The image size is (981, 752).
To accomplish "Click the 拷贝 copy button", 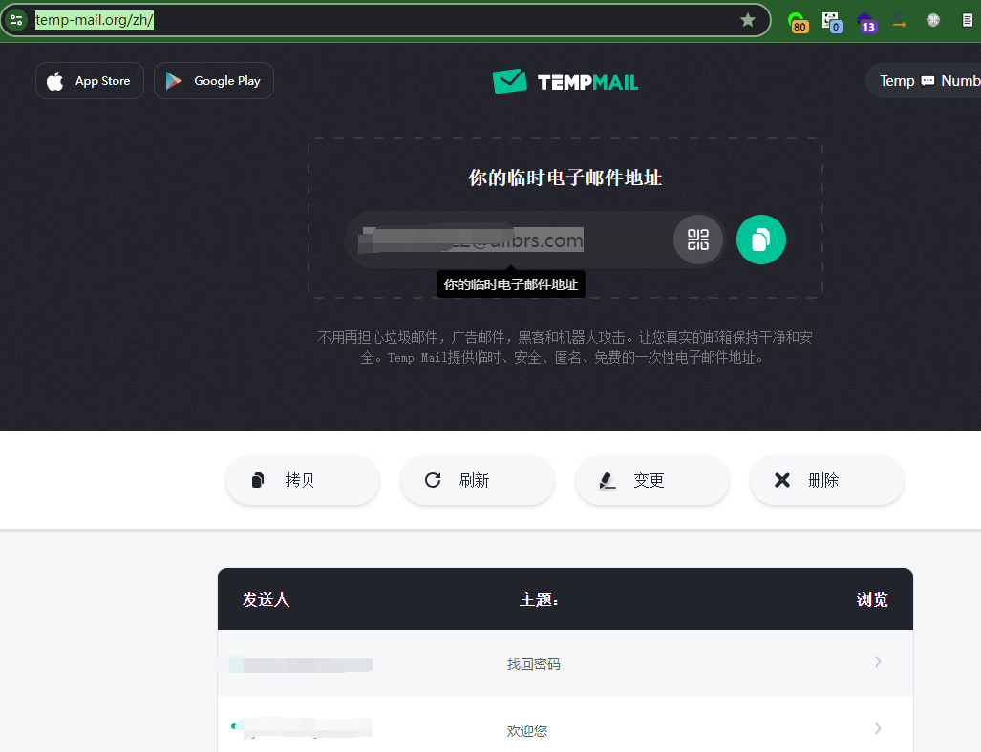I will [x=303, y=480].
